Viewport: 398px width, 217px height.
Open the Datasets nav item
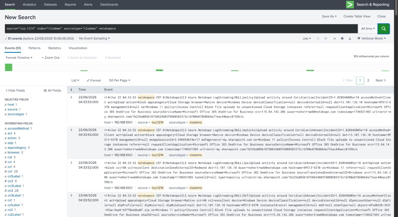pyautogui.click(x=50, y=5)
